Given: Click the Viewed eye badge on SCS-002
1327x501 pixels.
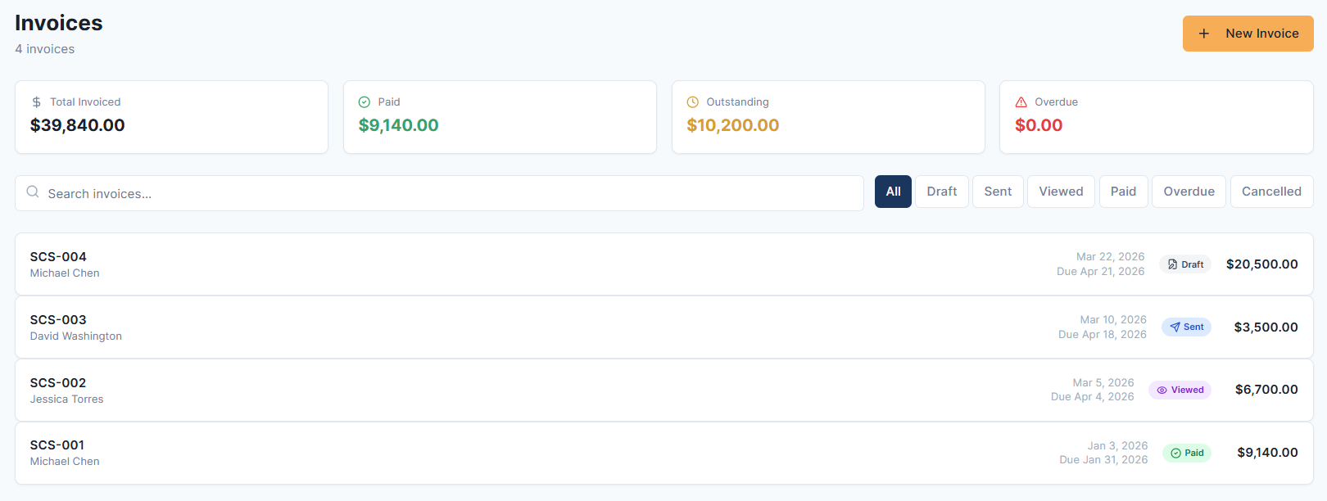Looking at the screenshot, I should [x=1180, y=390].
